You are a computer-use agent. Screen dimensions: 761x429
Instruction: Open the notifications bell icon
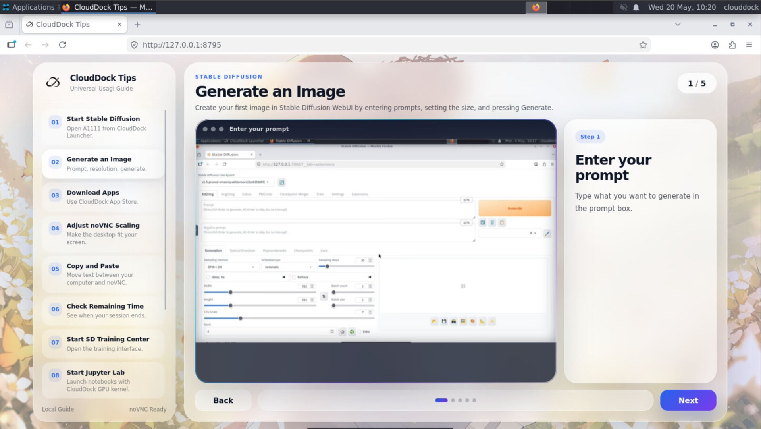point(636,7)
